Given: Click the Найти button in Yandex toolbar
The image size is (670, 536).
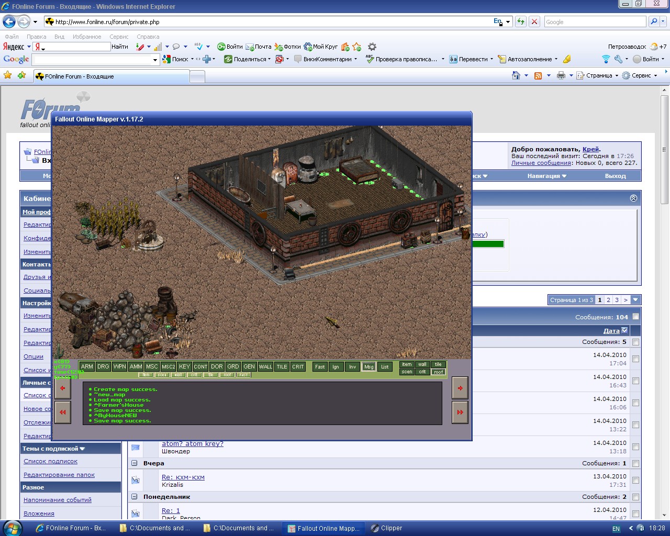Looking at the screenshot, I should 120,47.
